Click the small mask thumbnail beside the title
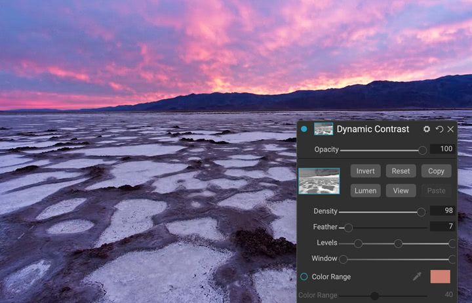The height and width of the screenshot is (303, 472). pyautogui.click(x=324, y=129)
